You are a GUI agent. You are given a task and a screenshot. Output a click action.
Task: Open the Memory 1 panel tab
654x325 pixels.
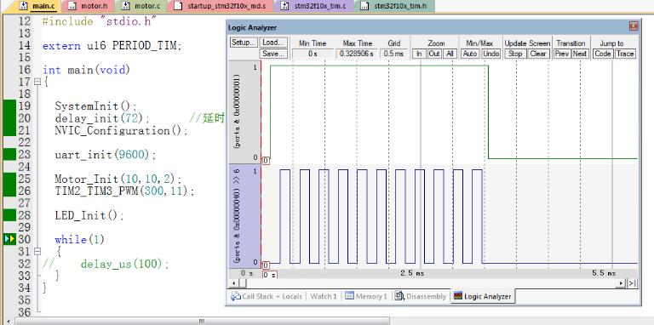pyautogui.click(x=366, y=296)
